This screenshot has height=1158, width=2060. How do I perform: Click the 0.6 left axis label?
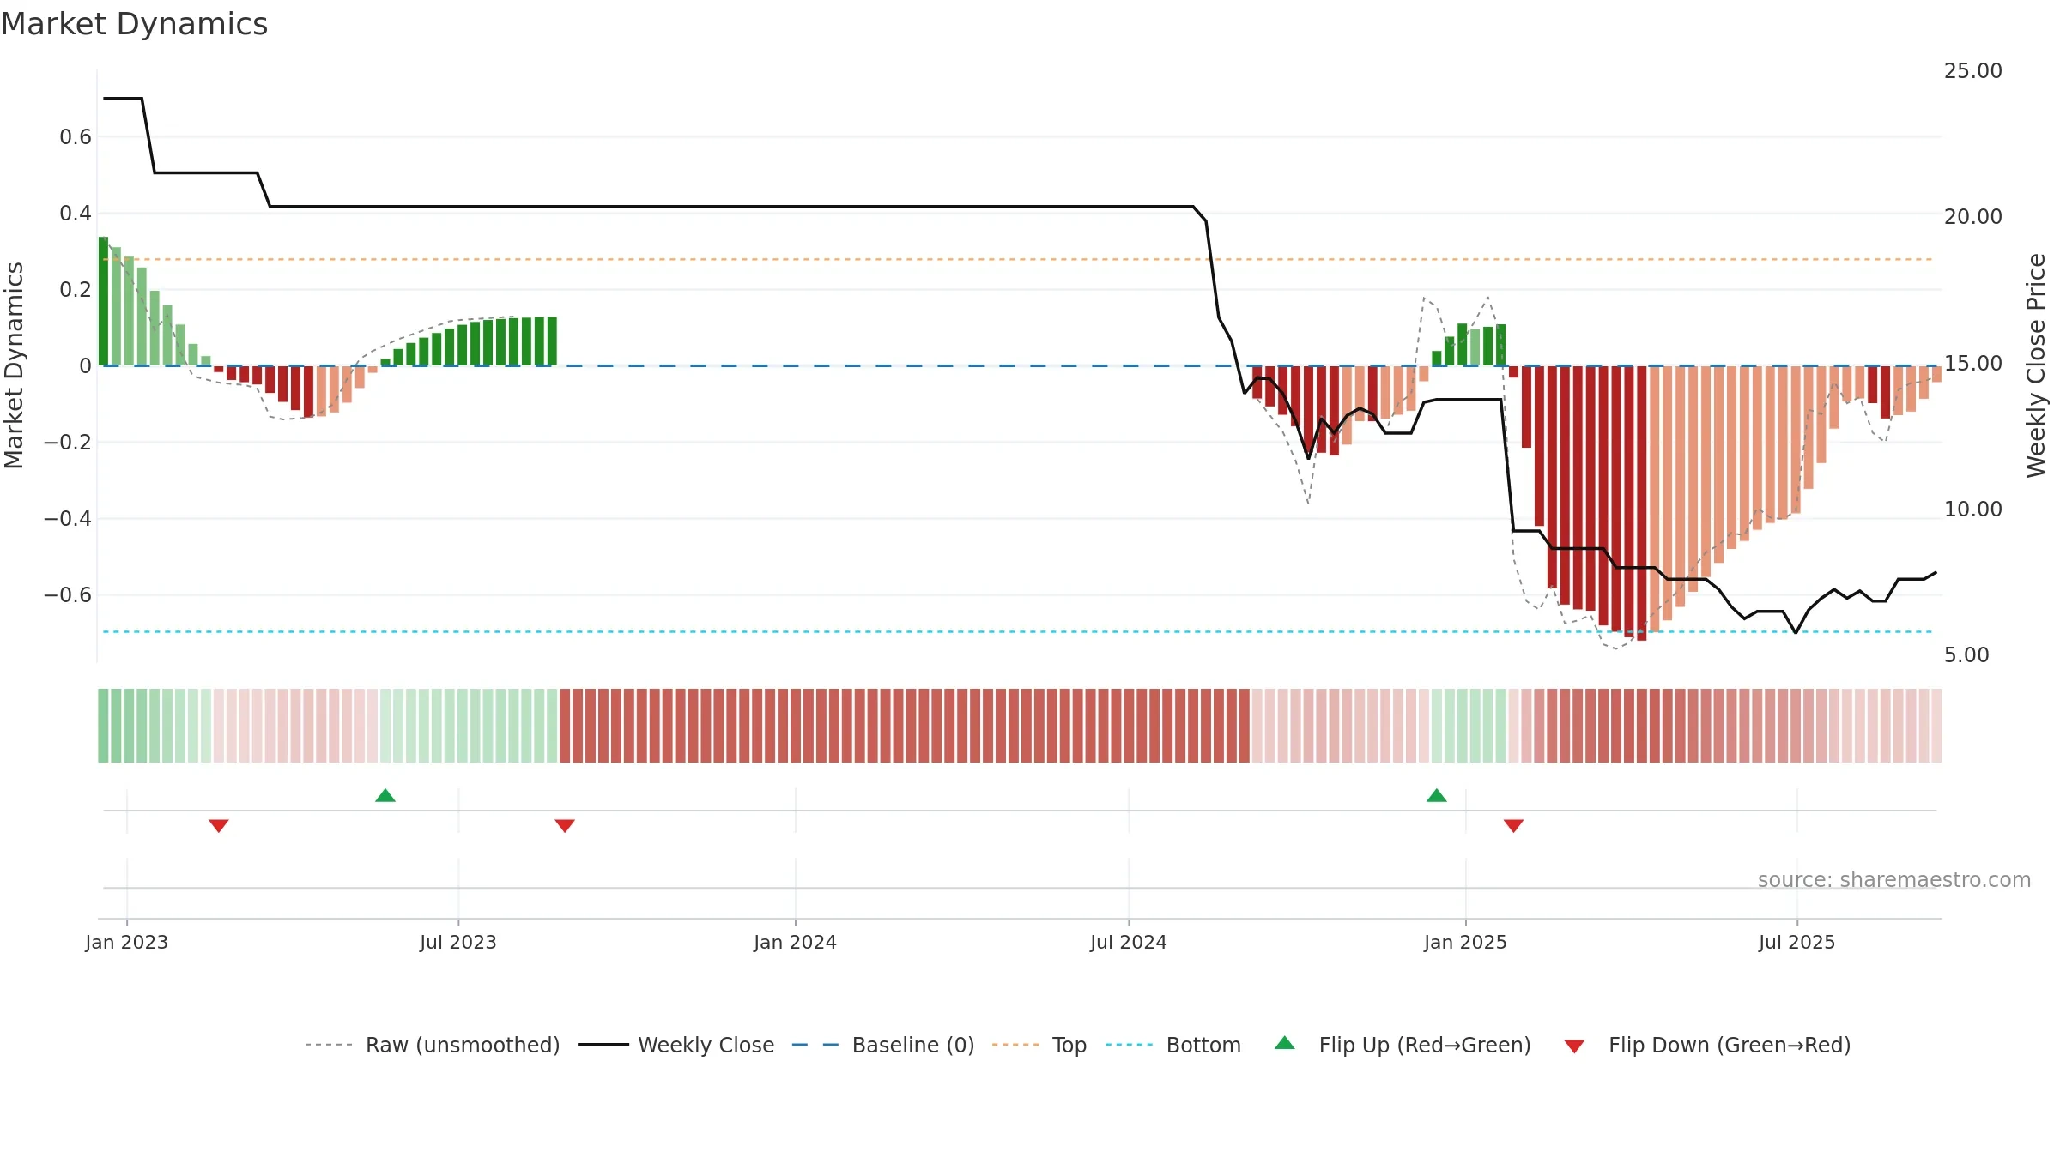(x=76, y=136)
